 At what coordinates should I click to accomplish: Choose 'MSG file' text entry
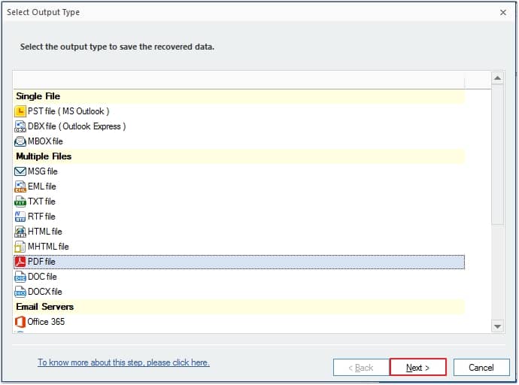pos(43,171)
